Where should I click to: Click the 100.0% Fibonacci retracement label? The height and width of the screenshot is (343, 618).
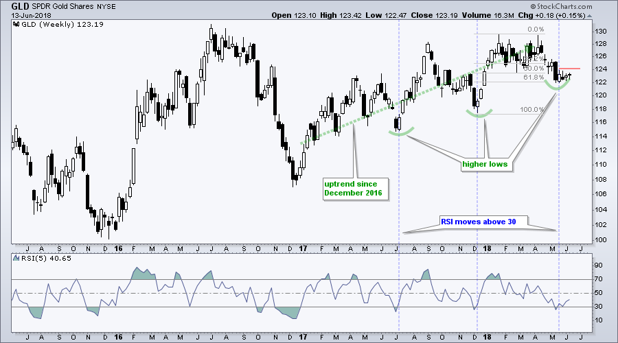531,110
